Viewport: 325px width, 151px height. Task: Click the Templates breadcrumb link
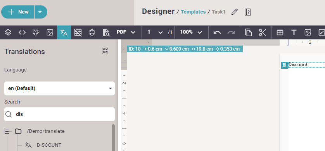click(x=193, y=12)
